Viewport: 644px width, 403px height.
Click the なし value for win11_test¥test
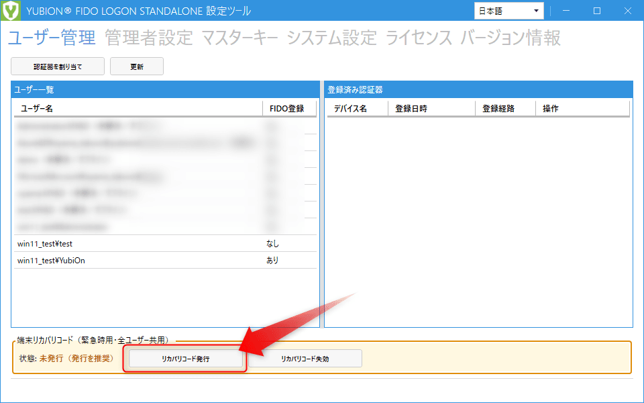[272, 243]
